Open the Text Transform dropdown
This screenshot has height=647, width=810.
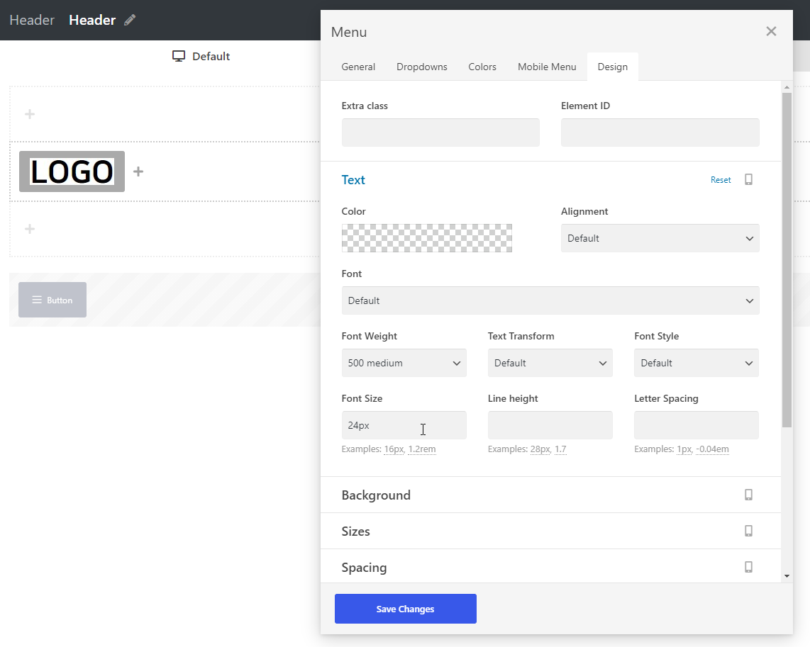click(550, 363)
